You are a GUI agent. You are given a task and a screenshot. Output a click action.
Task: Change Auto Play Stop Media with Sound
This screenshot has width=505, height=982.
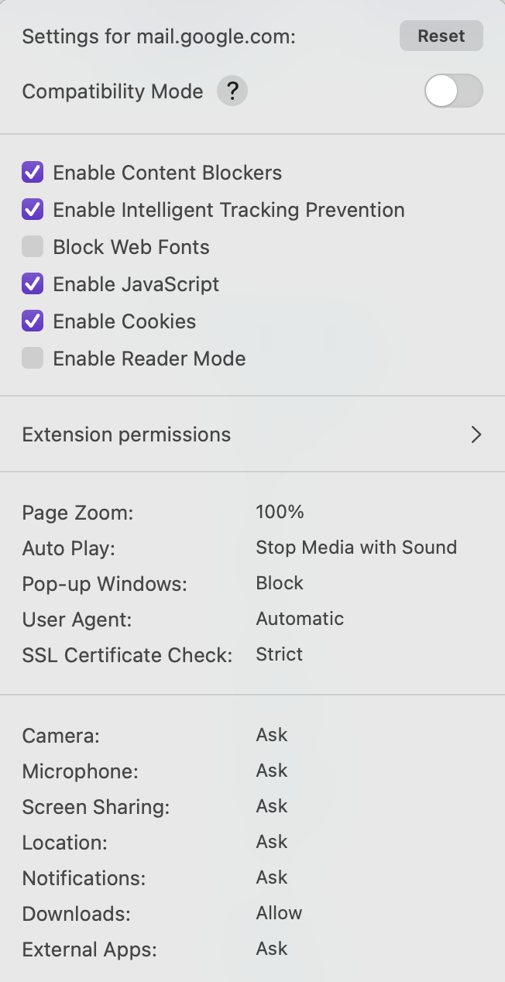click(x=356, y=548)
